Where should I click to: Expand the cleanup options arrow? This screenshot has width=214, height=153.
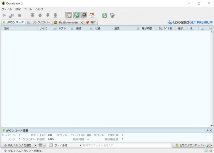tap(44, 145)
